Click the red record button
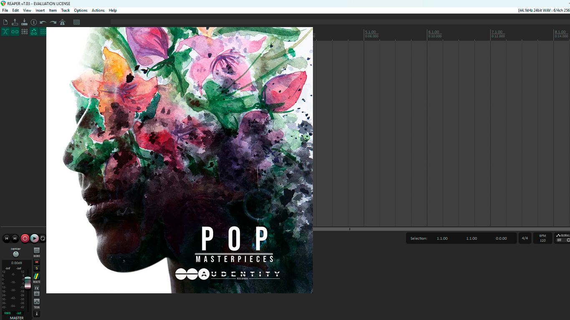Screen dimensions: 570x320 (25, 238)
